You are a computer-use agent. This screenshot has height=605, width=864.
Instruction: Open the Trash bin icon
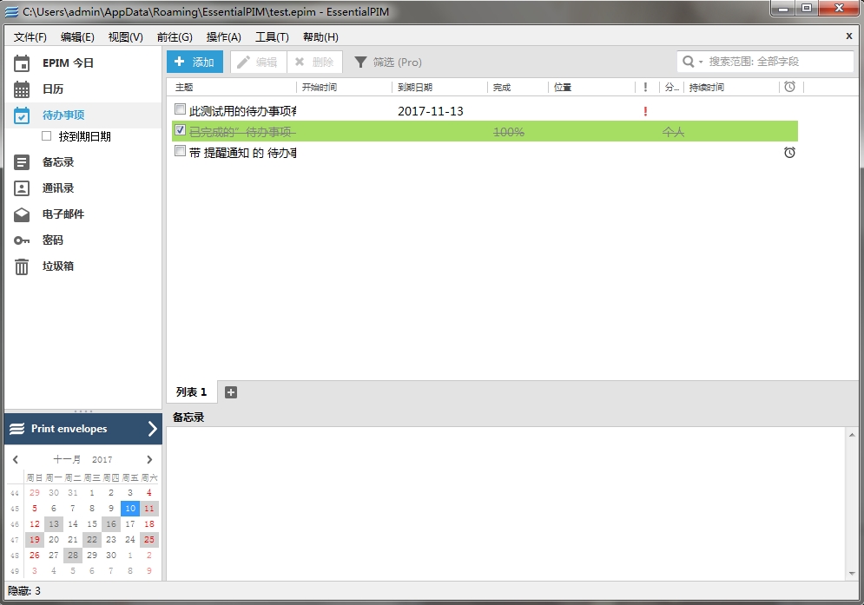(x=22, y=266)
